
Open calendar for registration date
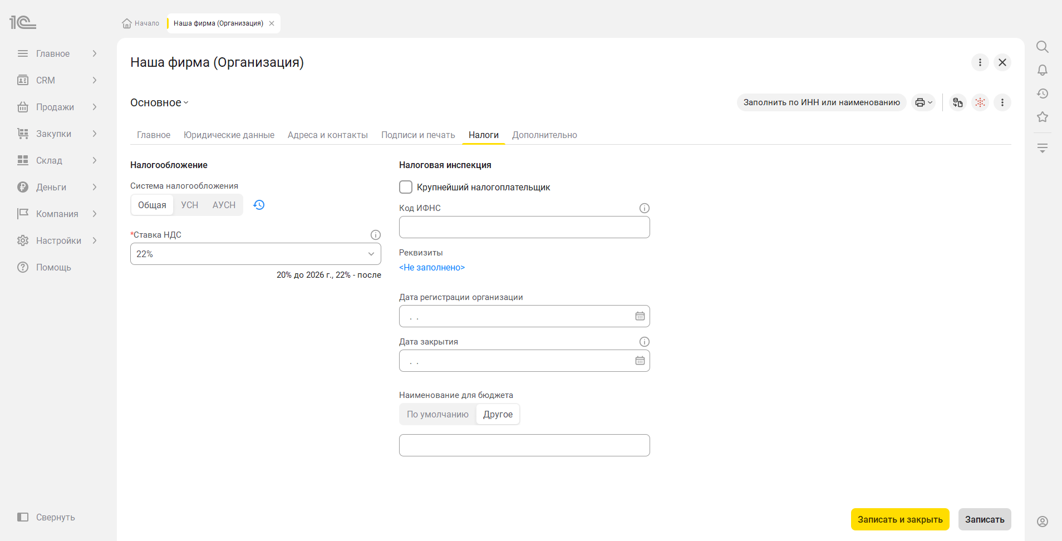640,316
